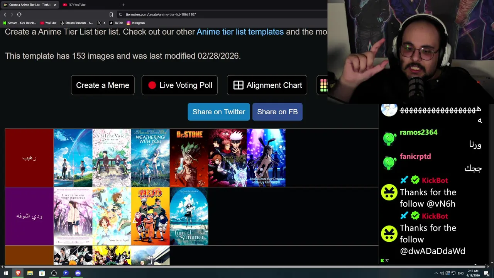This screenshot has height=278, width=494.
Task: Select The Tunnel to Summer poster
Action: tap(189, 216)
